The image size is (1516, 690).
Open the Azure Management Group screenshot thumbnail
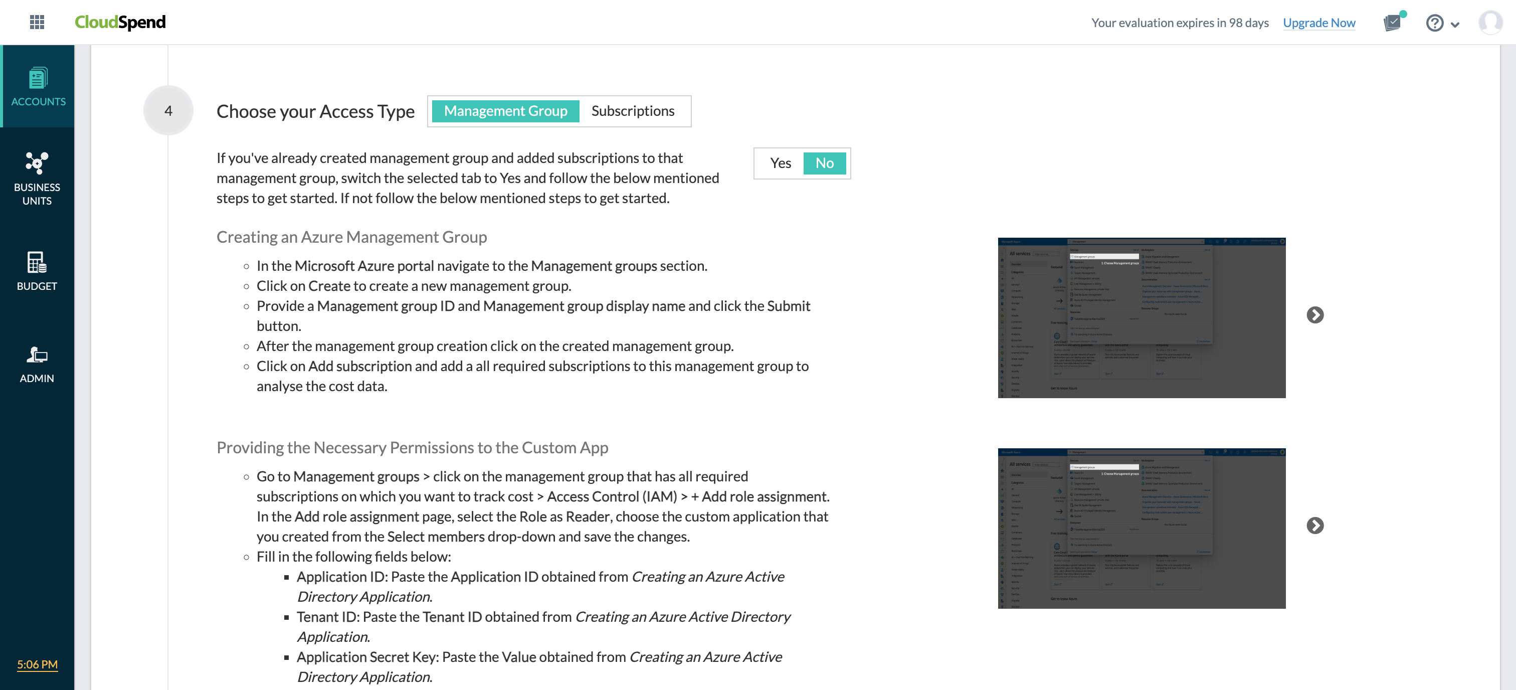click(1141, 318)
